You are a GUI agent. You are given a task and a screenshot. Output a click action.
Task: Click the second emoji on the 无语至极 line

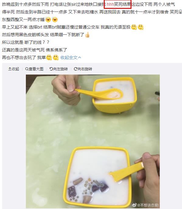[x=141, y=27]
